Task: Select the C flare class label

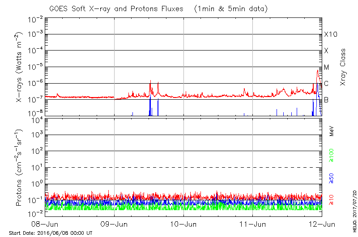Action: 327,83
